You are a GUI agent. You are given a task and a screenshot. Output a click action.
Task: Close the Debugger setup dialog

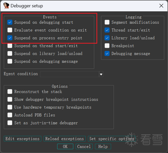[161, 6]
